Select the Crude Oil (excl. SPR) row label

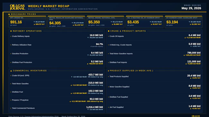[21, 75]
